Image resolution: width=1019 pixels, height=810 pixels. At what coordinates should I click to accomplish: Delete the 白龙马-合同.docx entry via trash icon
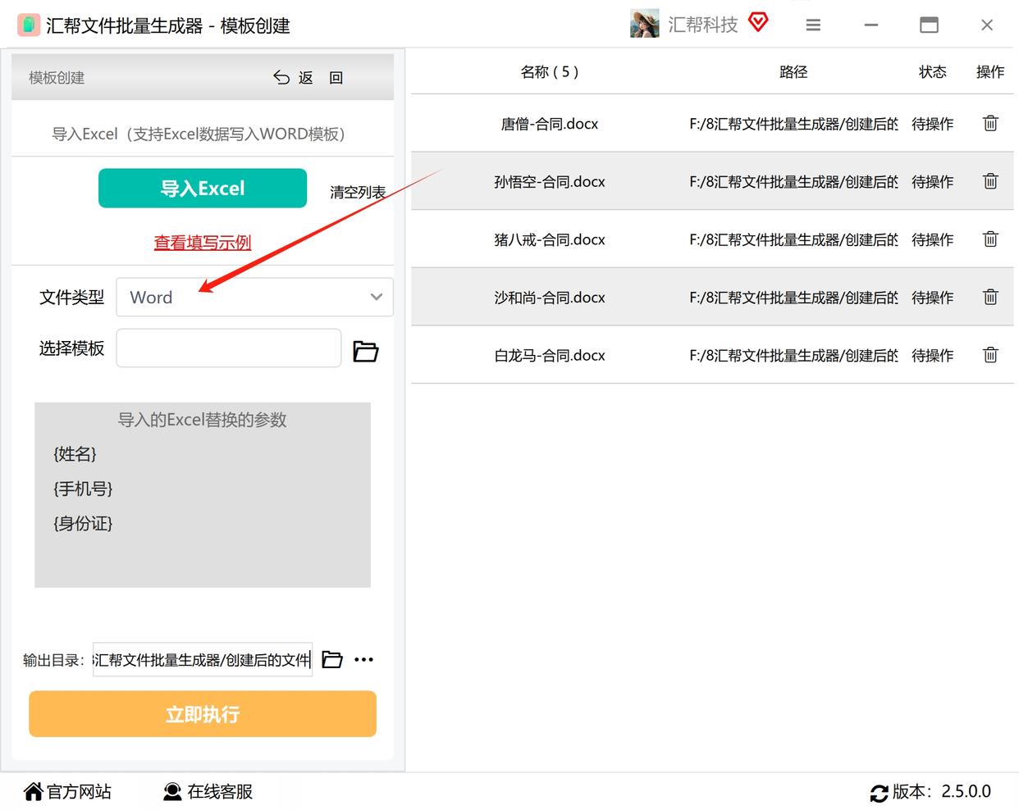990,355
